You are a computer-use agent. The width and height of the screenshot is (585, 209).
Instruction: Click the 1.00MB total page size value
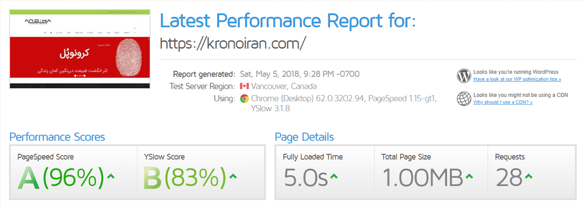coord(423,178)
